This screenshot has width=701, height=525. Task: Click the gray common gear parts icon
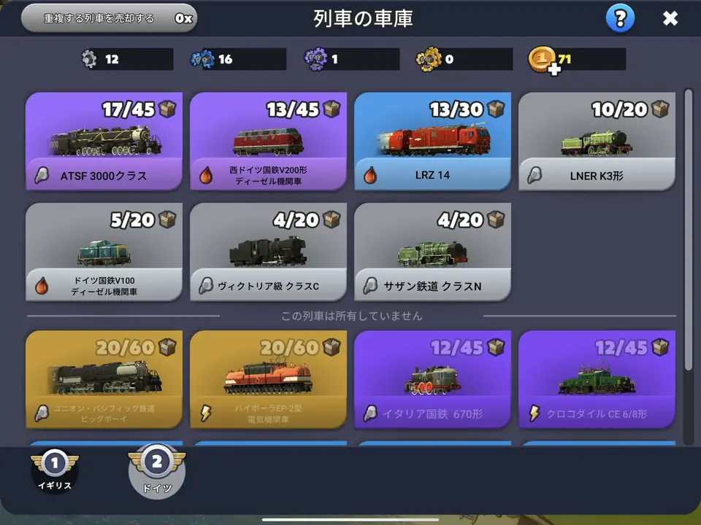tap(89, 59)
